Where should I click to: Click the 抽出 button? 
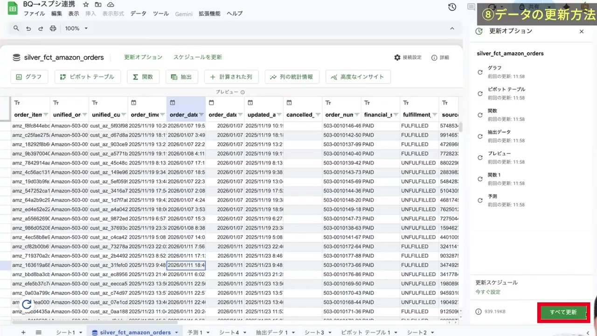point(182,77)
